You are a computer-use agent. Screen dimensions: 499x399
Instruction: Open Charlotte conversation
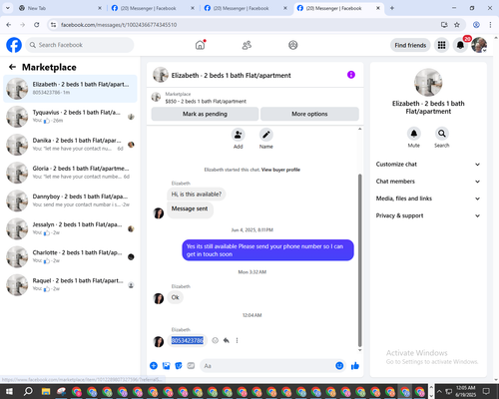click(70, 256)
